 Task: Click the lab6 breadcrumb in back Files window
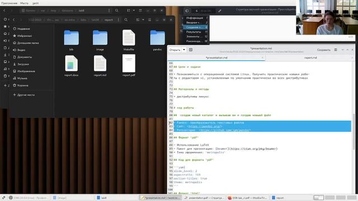pos(82,11)
